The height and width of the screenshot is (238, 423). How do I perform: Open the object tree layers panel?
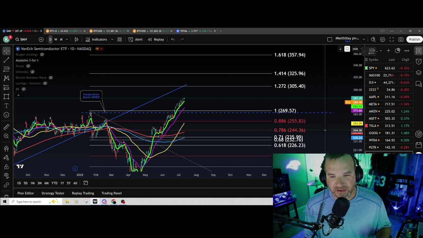click(419, 73)
